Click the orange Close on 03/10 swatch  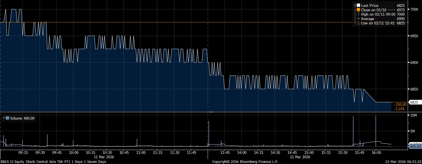click(358, 10)
